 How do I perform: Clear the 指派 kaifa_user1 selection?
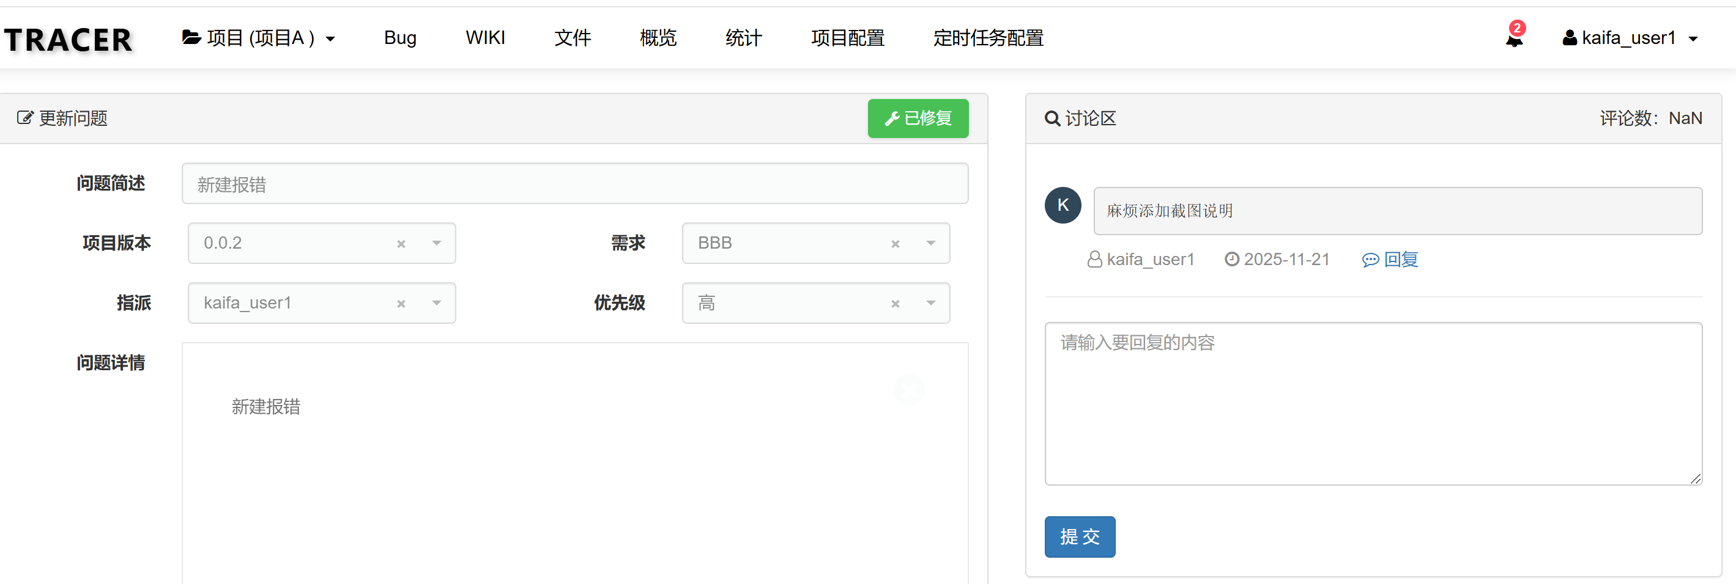(x=401, y=304)
